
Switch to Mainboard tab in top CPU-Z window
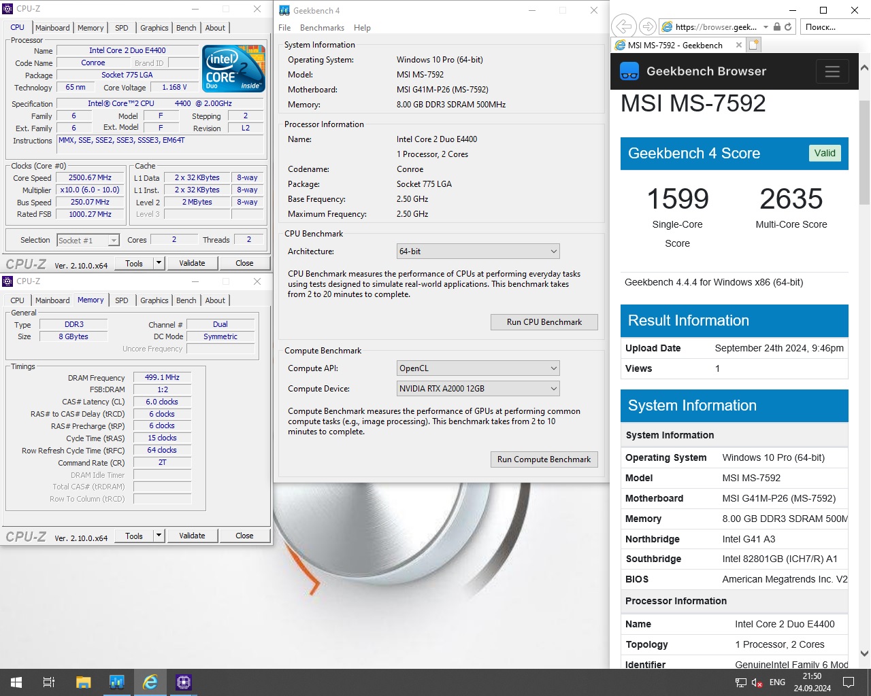click(52, 28)
